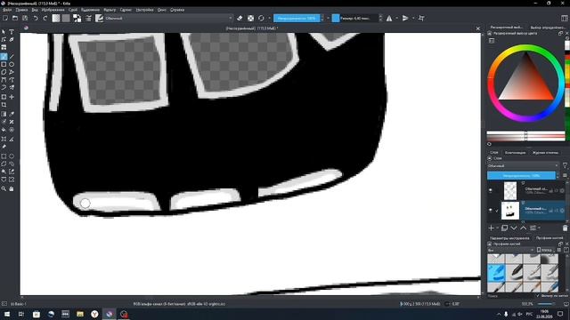This screenshot has width=570, height=320.
Task: Select the Freehand Brush tool
Action: 4,56
